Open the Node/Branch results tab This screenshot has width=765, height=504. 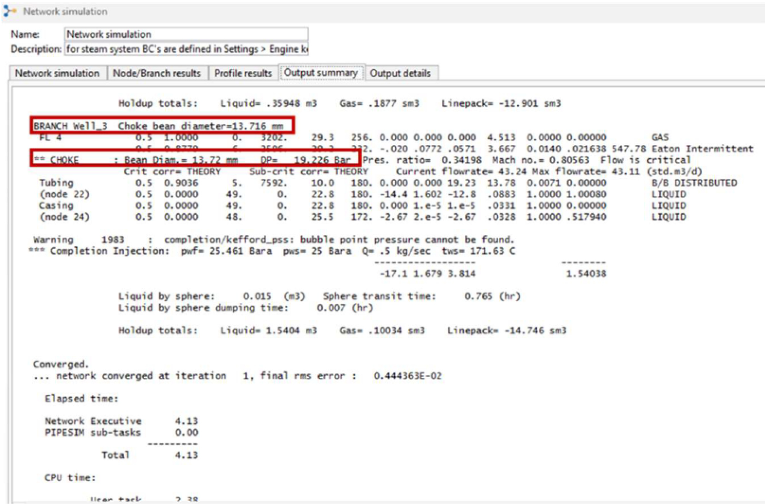pyautogui.click(x=156, y=73)
